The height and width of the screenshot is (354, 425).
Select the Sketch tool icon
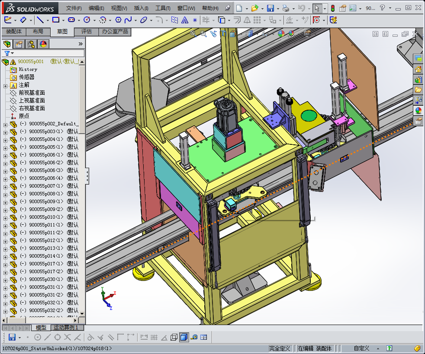point(8,20)
